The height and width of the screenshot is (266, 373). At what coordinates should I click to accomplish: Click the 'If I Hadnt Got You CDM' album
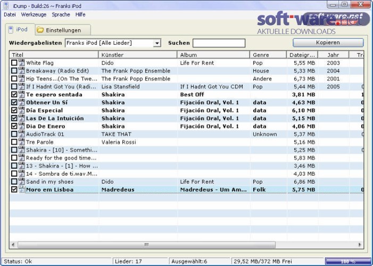coord(211,87)
